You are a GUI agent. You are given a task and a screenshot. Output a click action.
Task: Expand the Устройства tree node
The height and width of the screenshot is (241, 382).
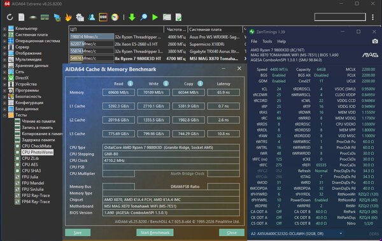click(x=4, y=84)
